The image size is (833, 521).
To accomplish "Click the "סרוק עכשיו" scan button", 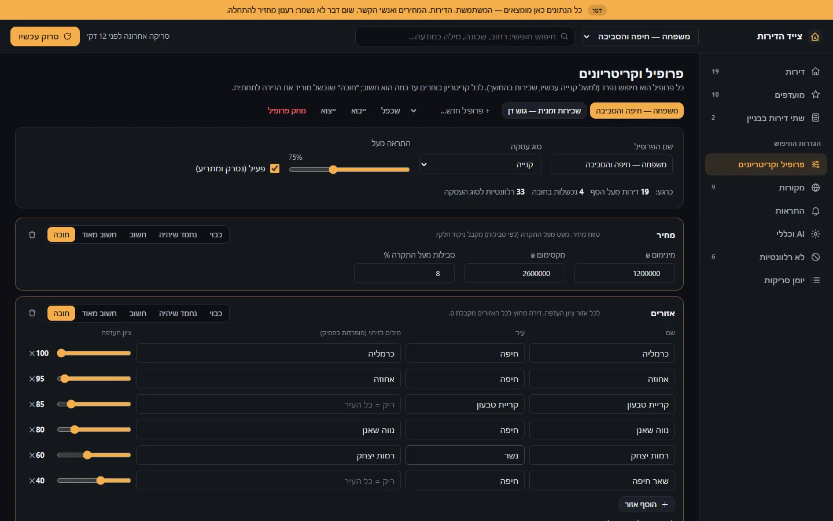I will (x=45, y=36).
